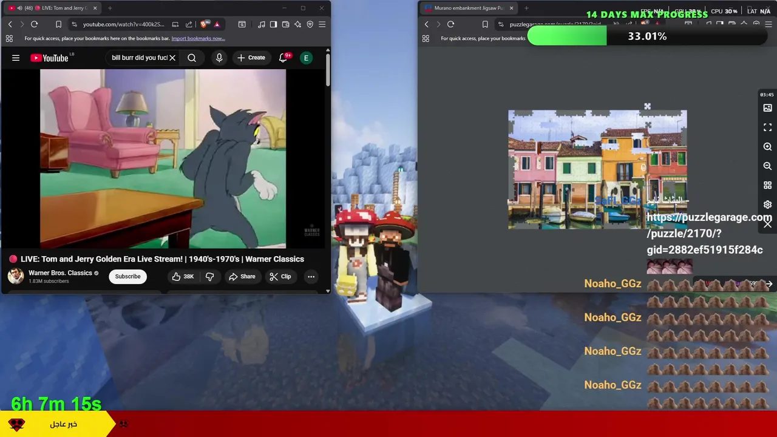Open Warner Bros. Classics channel name
This screenshot has width=777, height=437.
pos(60,273)
